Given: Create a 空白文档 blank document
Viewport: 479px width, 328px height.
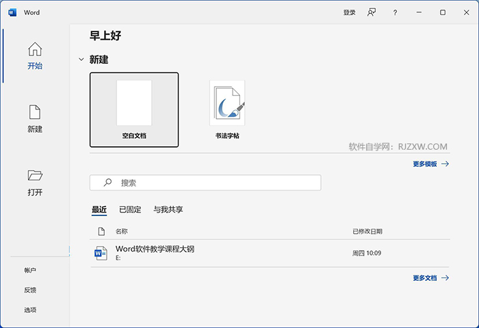Looking at the screenshot, I should (134, 110).
